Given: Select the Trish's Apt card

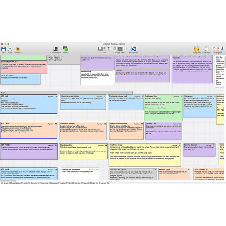Looking at the screenshot, I should pos(199,106).
